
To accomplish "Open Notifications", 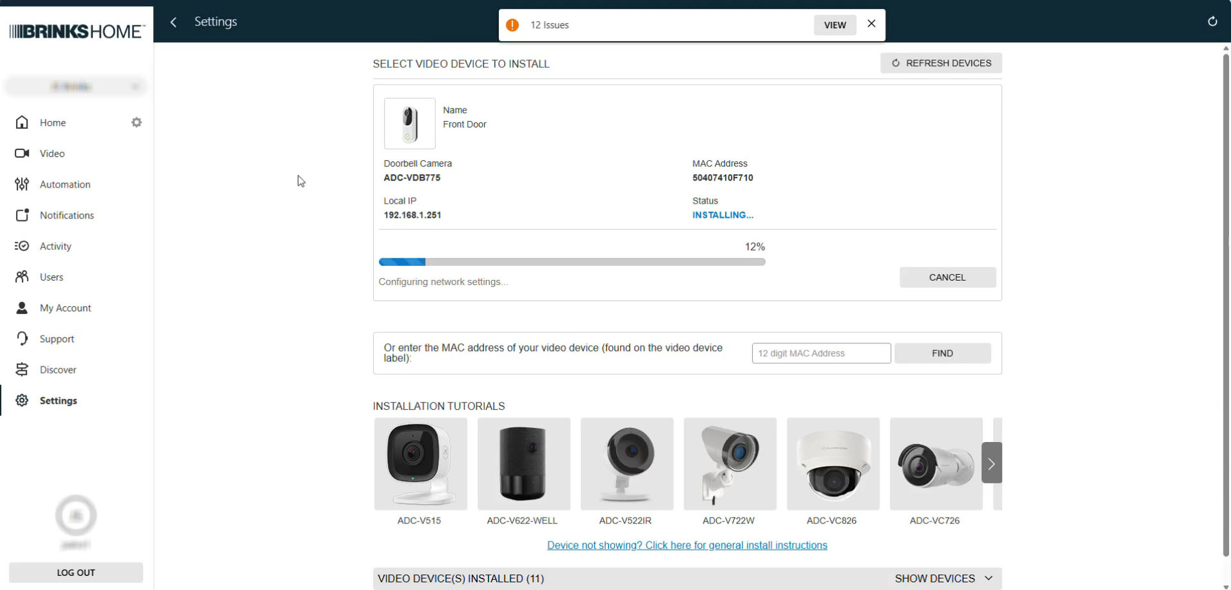I will tap(67, 215).
